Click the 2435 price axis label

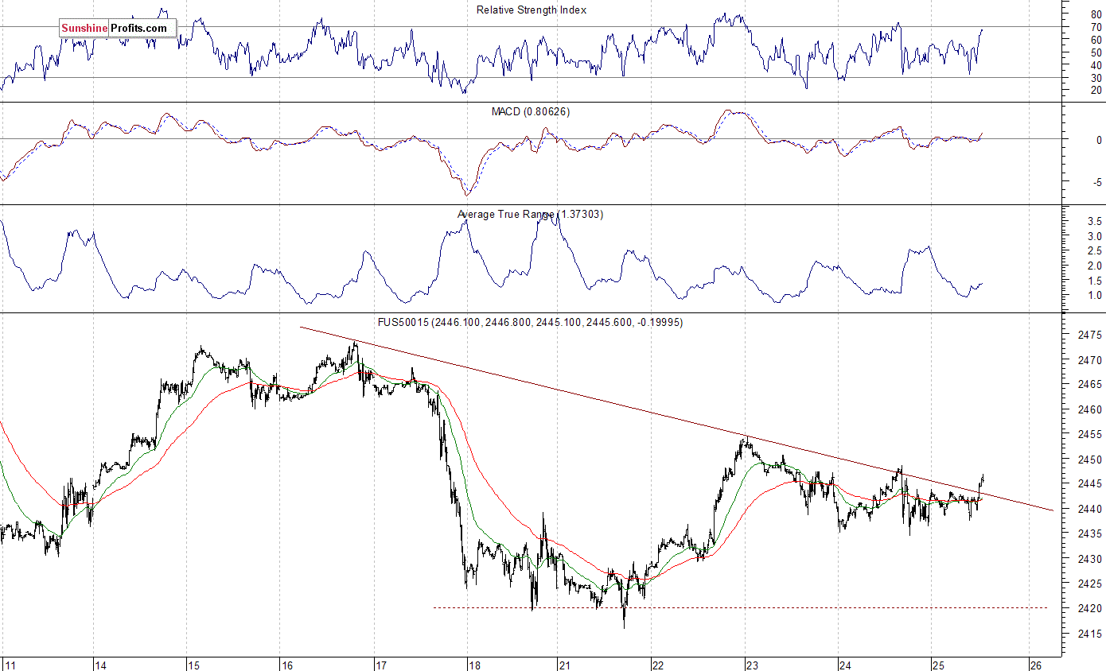[x=1090, y=534]
